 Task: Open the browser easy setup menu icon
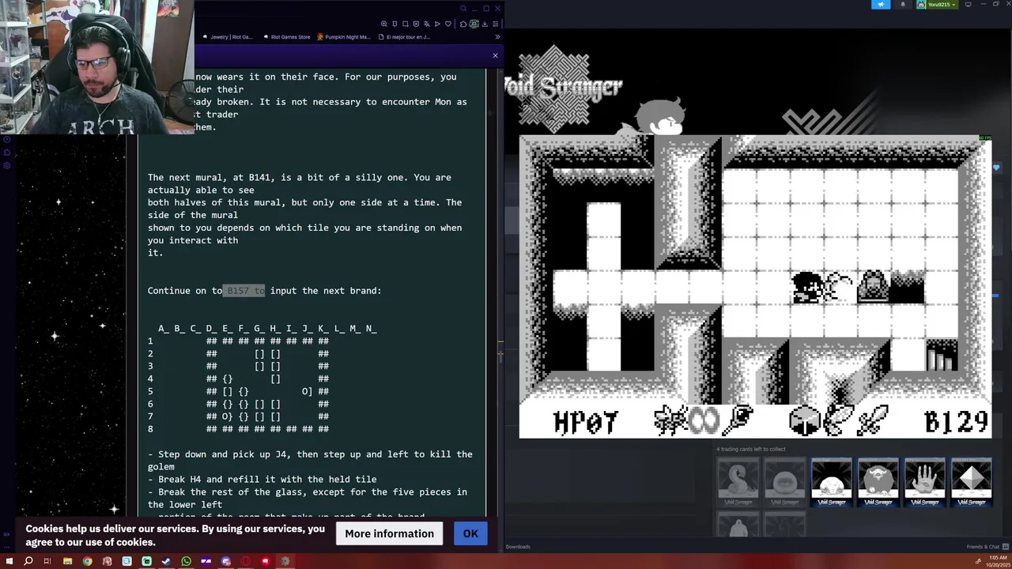[x=496, y=24]
